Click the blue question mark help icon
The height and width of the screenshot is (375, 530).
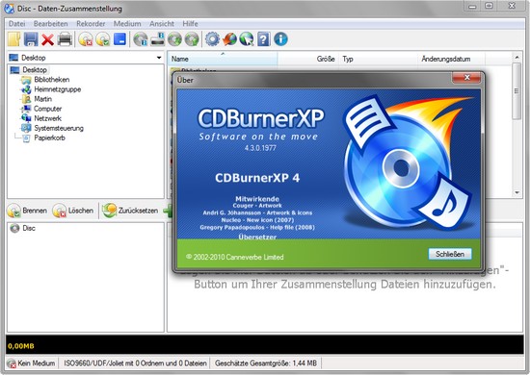(x=264, y=39)
